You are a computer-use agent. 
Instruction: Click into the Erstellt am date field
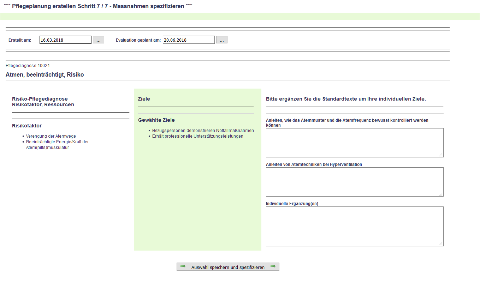pyautogui.click(x=65, y=40)
